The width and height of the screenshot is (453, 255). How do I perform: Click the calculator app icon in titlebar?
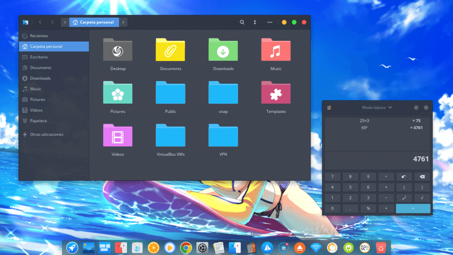pyautogui.click(x=329, y=108)
